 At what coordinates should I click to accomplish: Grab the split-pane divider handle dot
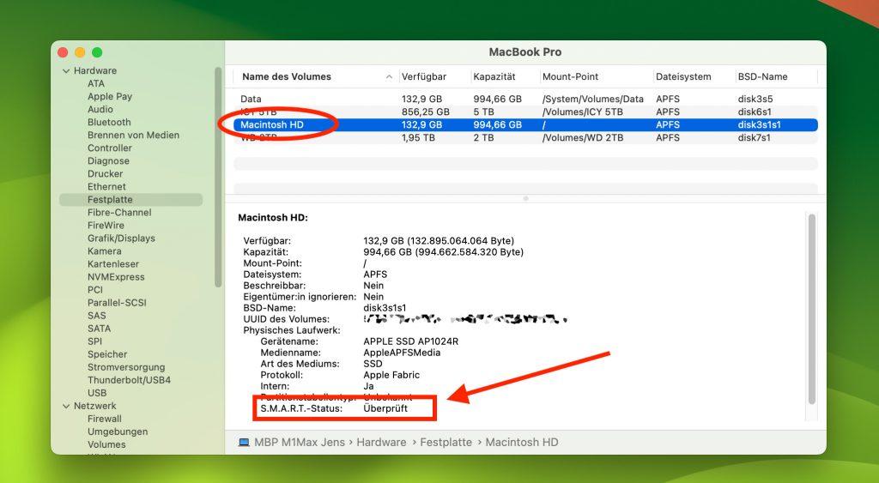pos(525,198)
